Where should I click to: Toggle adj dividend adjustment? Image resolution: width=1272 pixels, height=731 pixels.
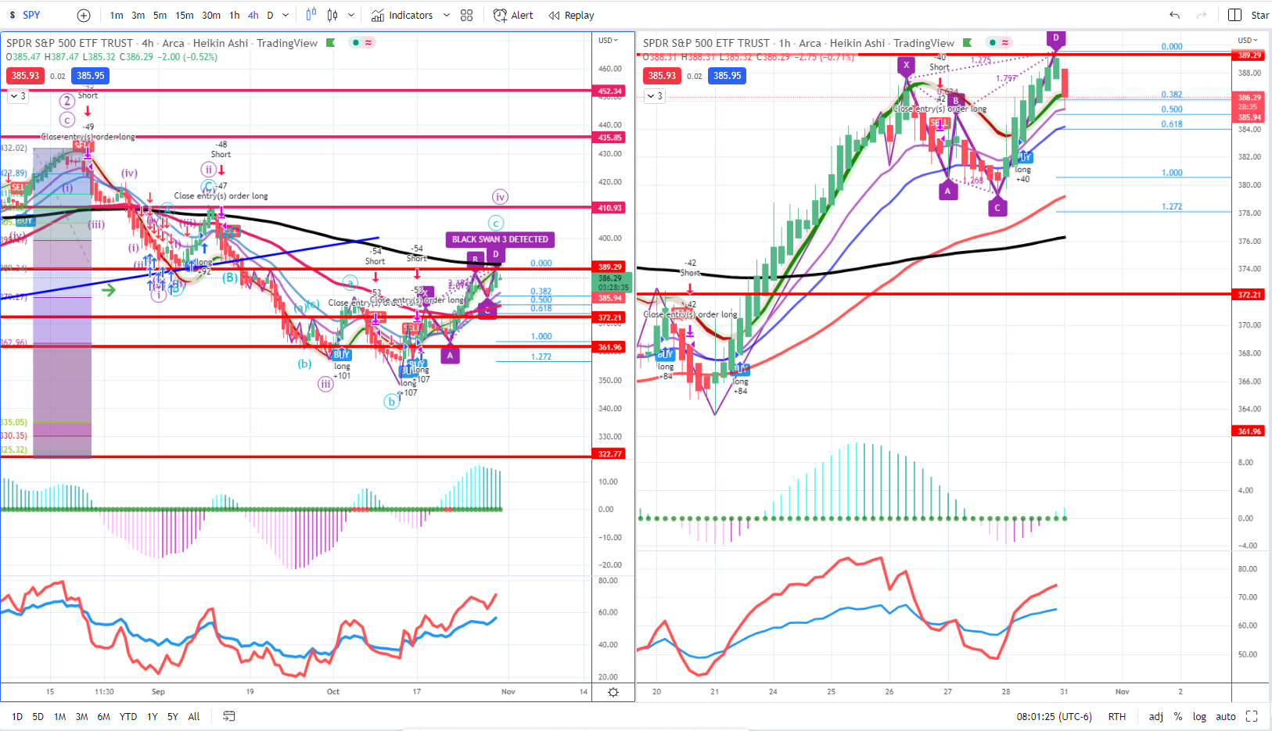tap(1155, 716)
